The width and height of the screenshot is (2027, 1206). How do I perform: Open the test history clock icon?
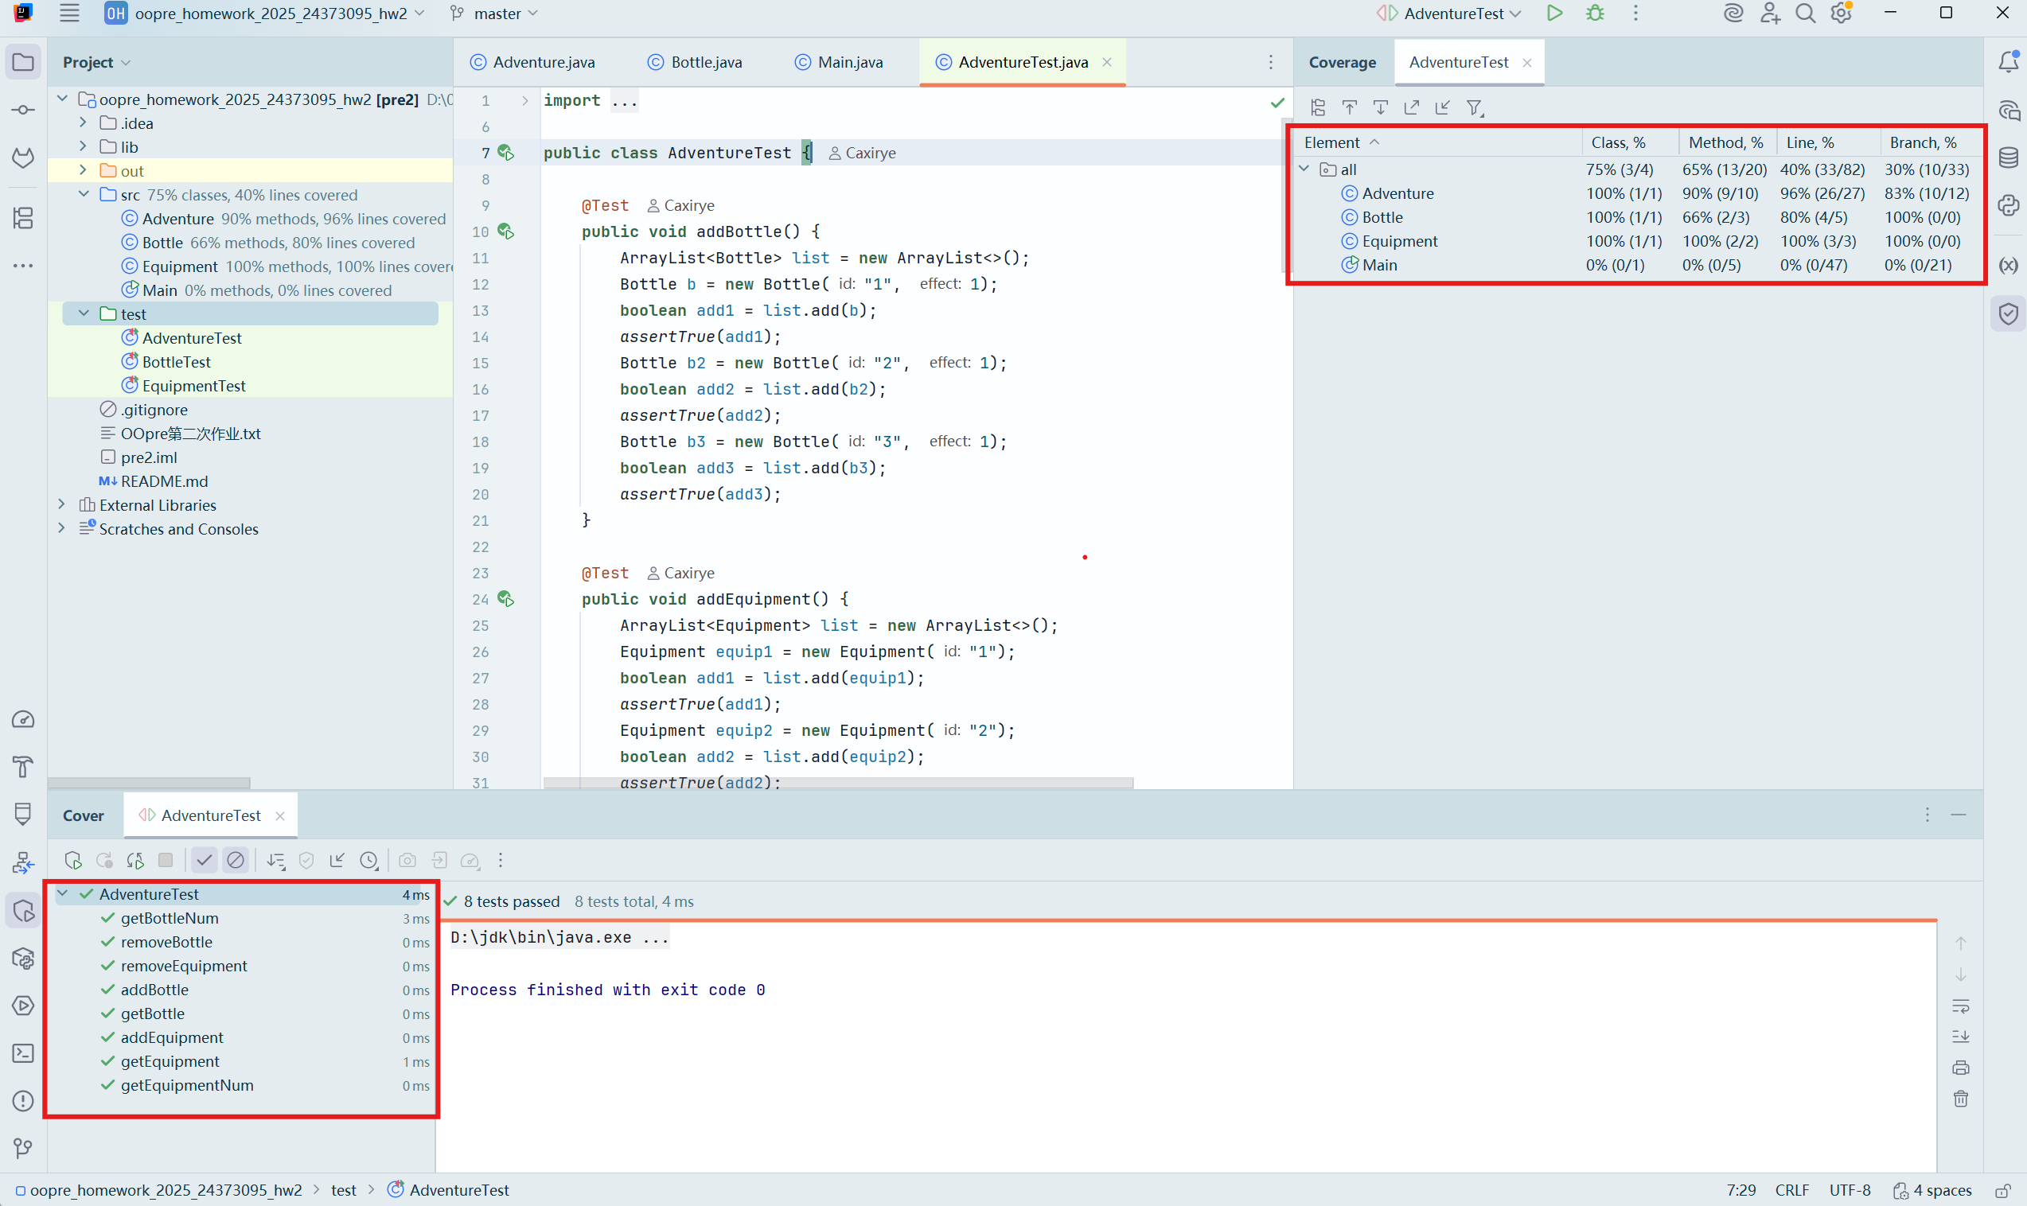point(369,860)
